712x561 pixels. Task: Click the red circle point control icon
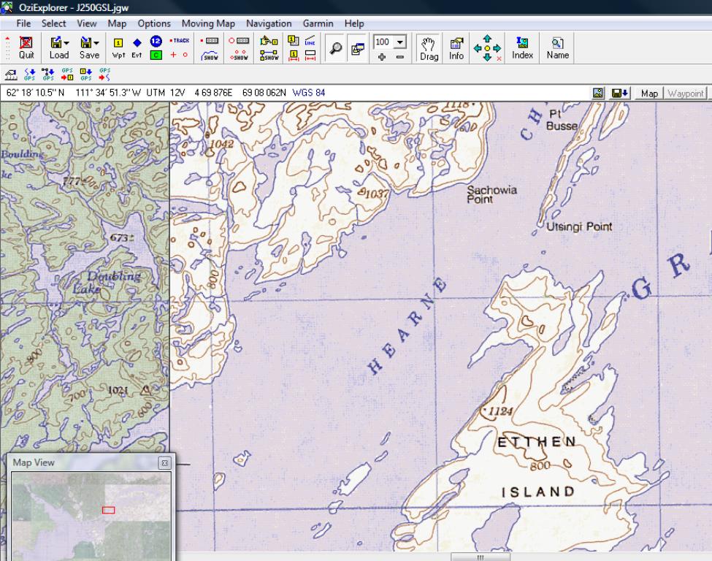coord(239,40)
